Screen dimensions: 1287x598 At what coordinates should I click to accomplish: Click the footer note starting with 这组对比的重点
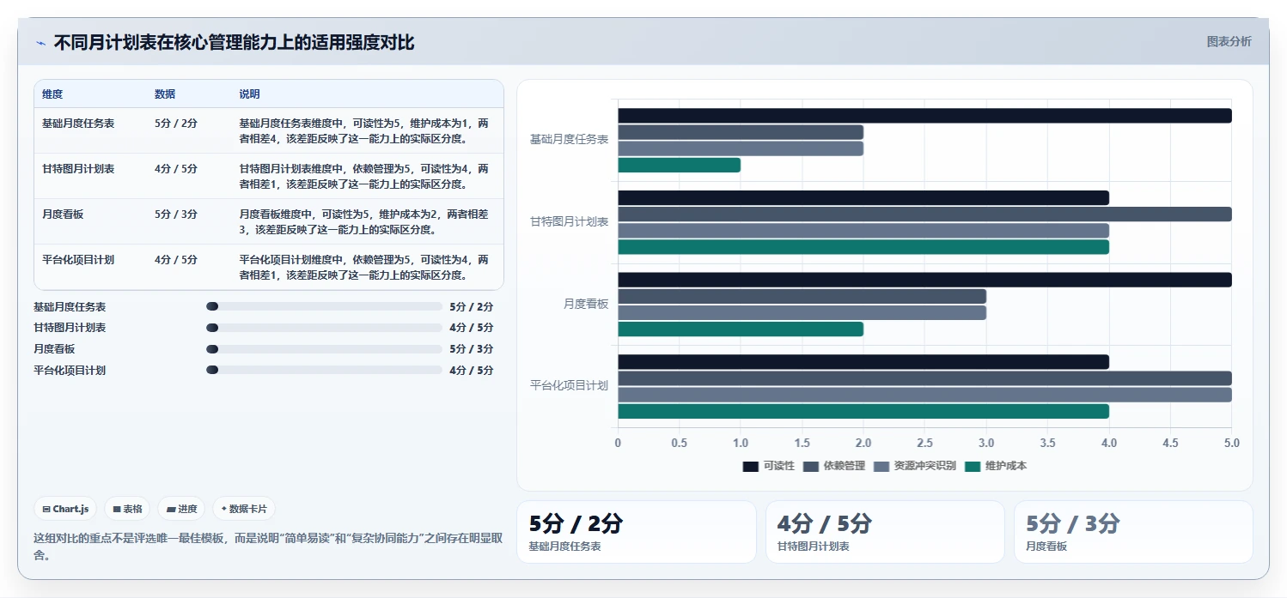(267, 546)
